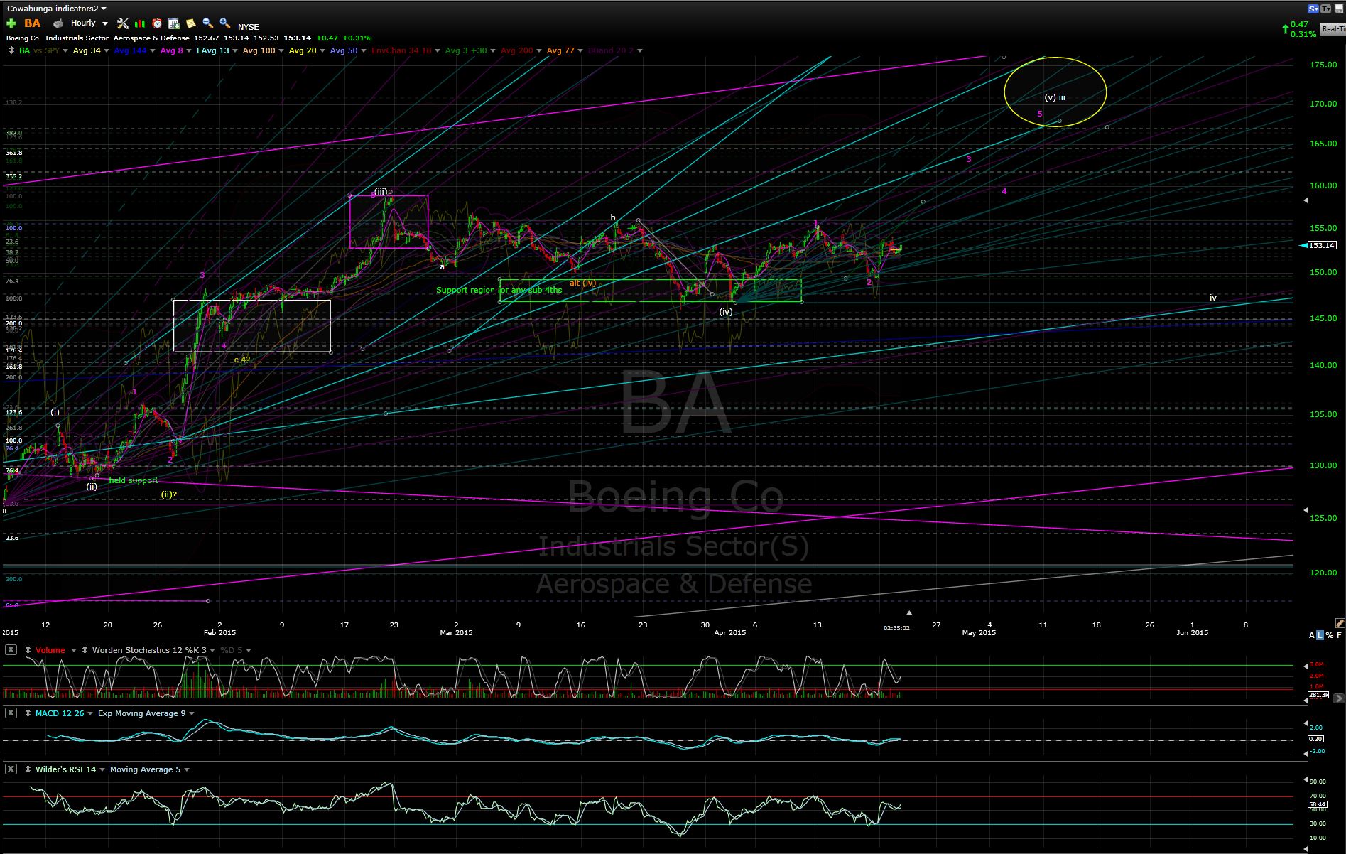Click the 'held support' green annotation

134,480
